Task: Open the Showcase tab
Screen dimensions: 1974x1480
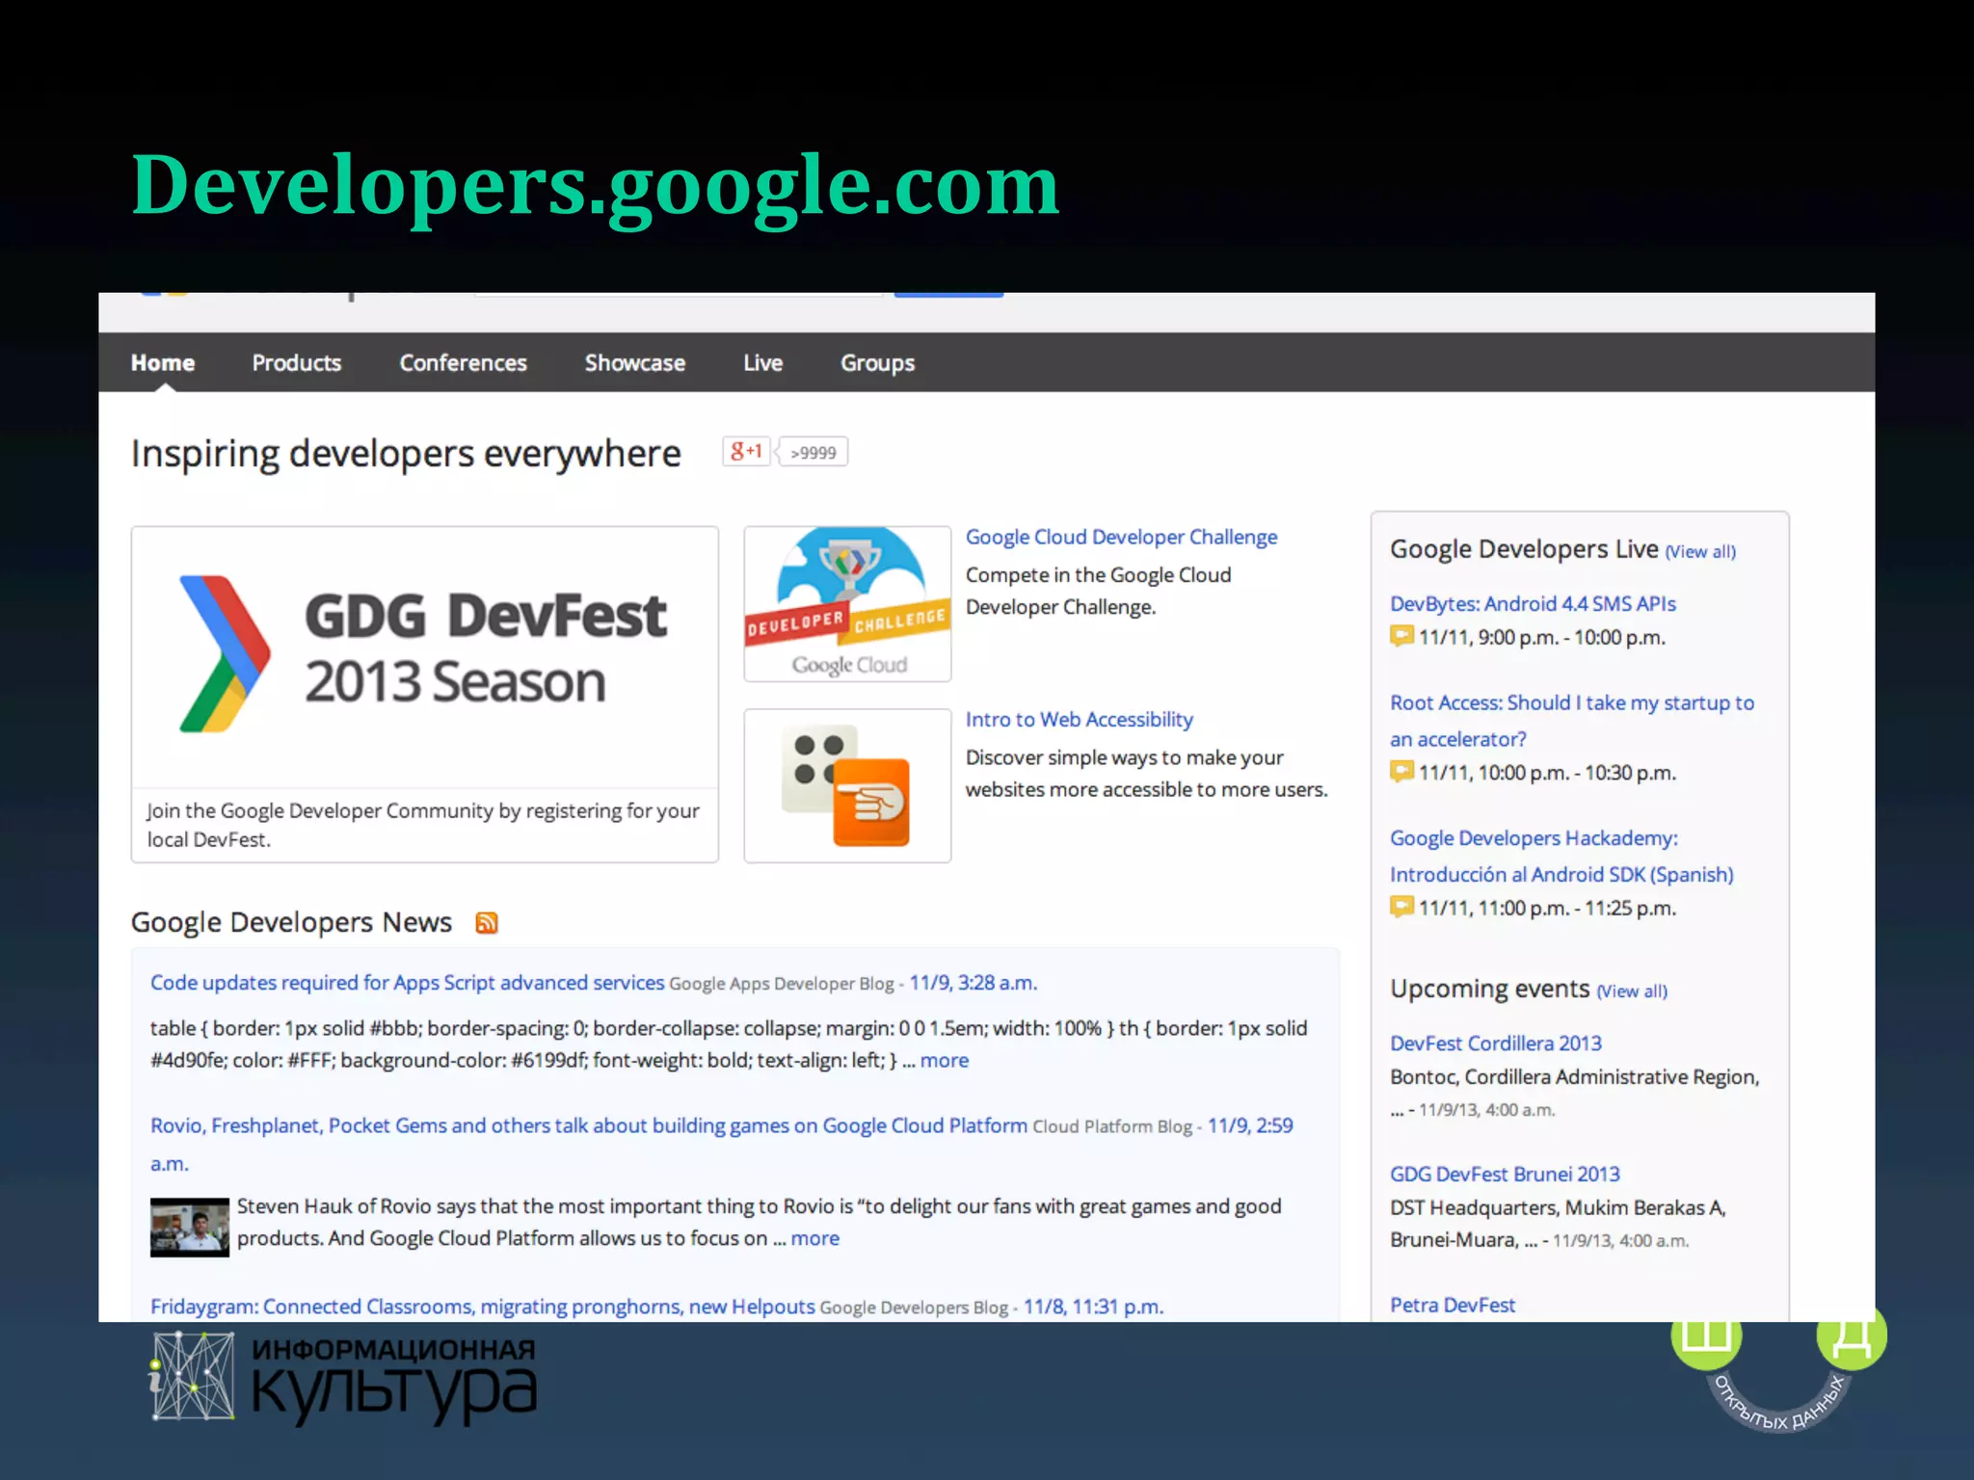Action: pos(635,363)
